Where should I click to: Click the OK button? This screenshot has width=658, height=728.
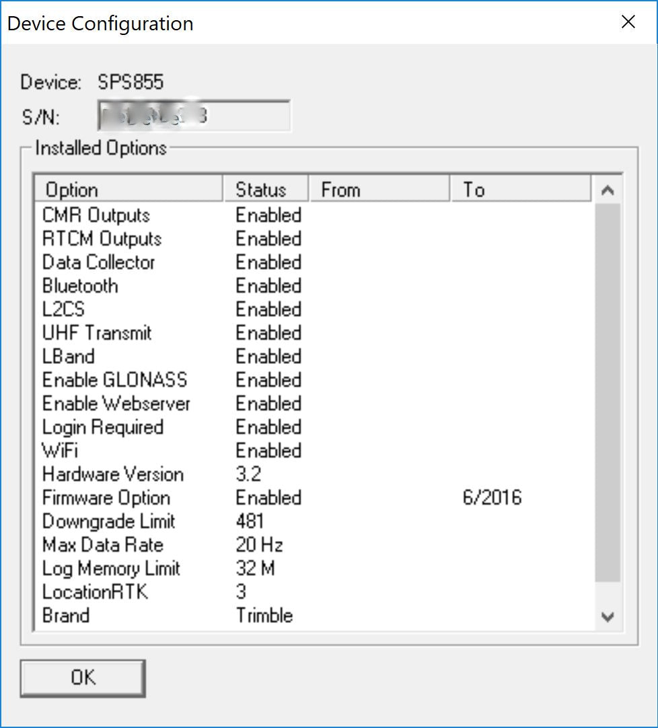pyautogui.click(x=83, y=678)
